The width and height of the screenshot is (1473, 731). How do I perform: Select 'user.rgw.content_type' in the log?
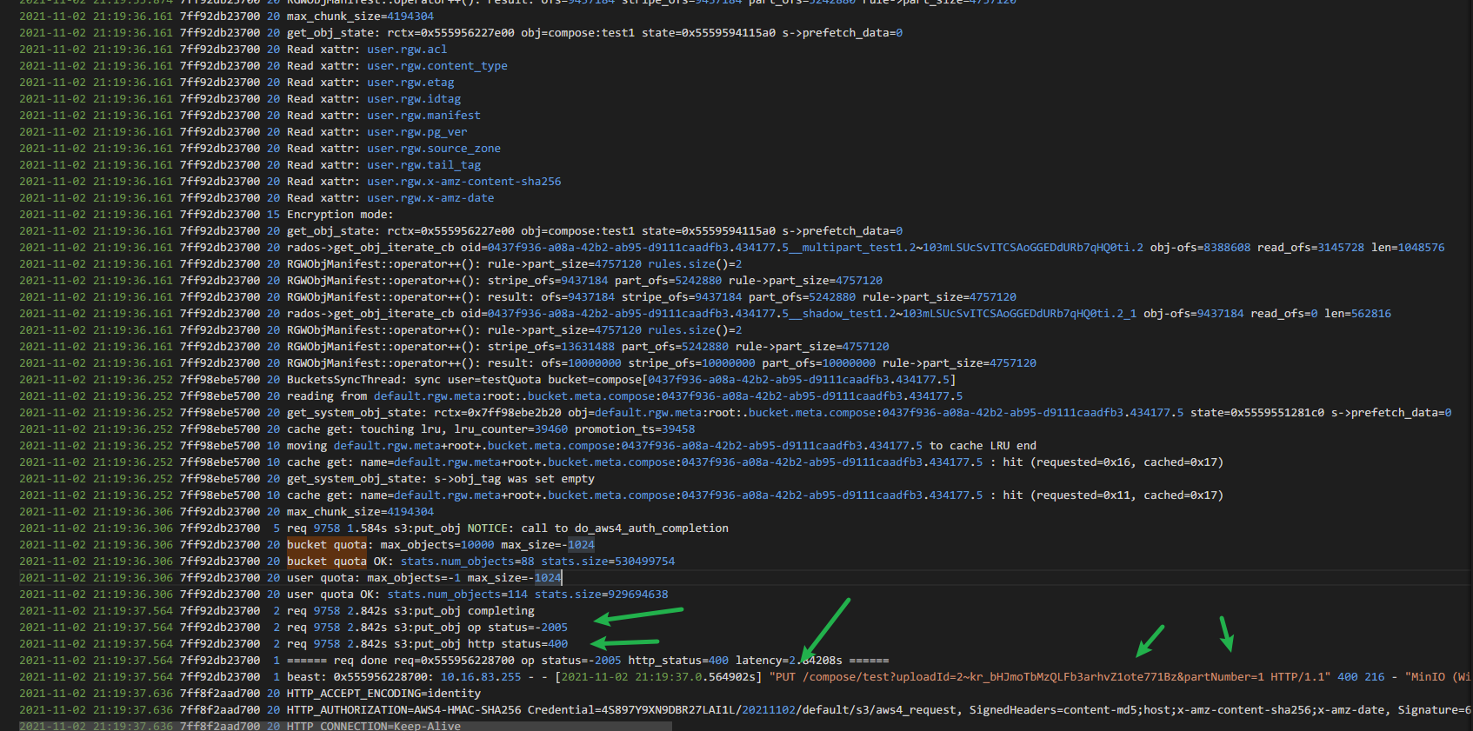437,66
